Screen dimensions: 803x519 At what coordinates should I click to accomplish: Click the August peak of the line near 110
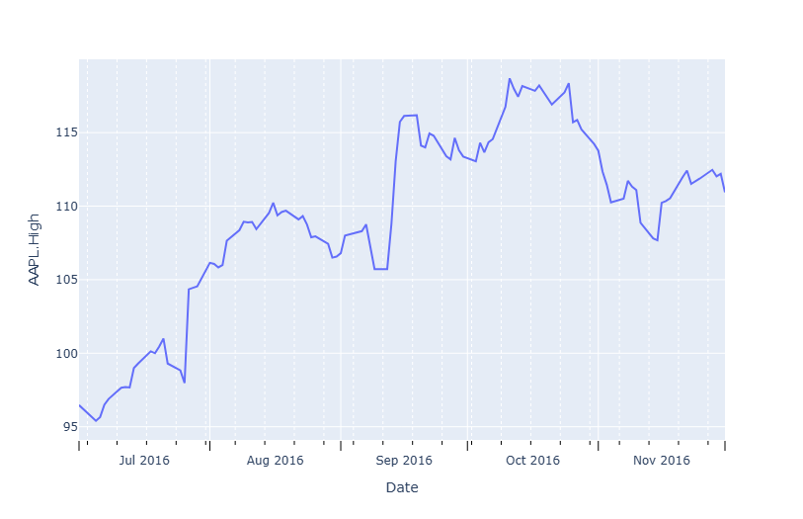[273, 204]
